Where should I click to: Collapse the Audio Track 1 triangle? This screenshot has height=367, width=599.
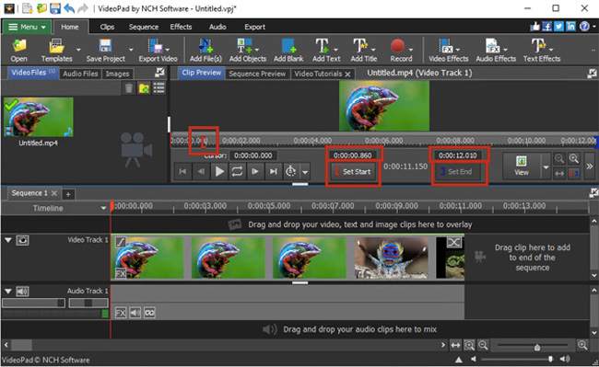8,292
